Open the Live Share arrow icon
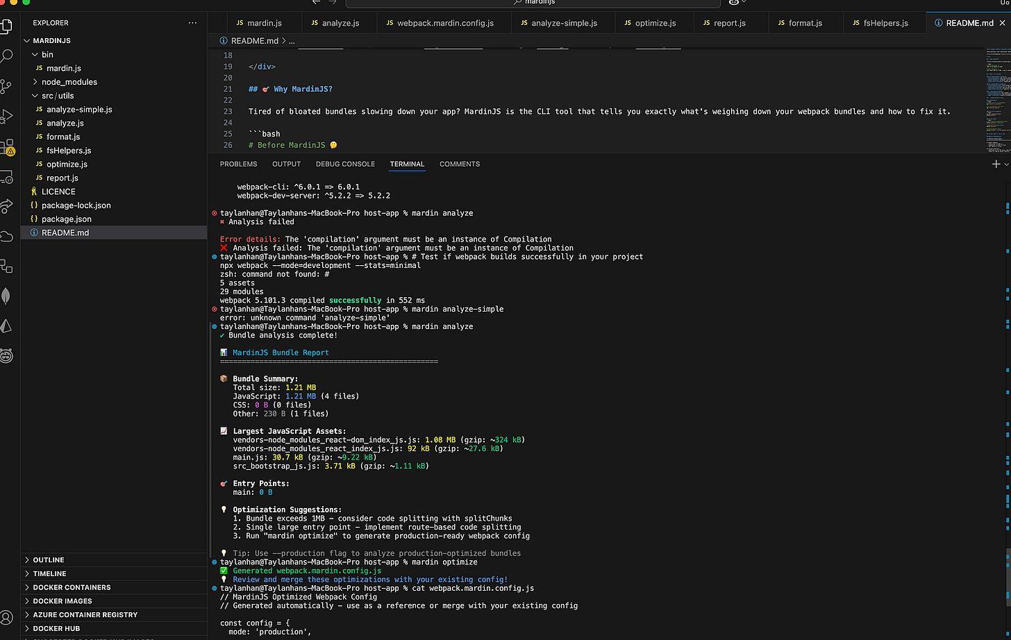Image resolution: width=1011 pixels, height=640 pixels. point(6,206)
